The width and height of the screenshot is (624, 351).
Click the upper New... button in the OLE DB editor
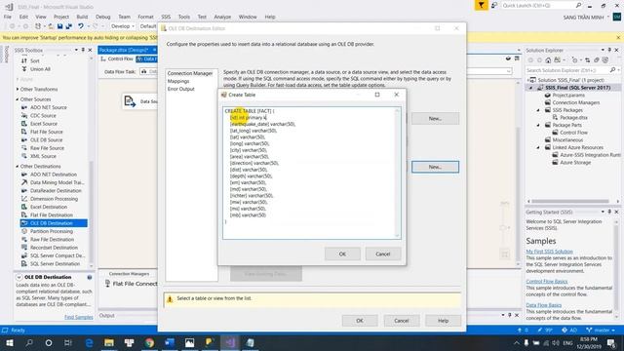pyautogui.click(x=435, y=119)
